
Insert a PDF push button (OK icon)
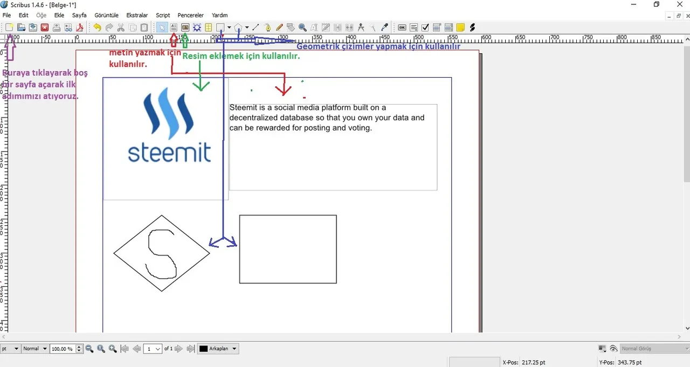[x=402, y=27]
